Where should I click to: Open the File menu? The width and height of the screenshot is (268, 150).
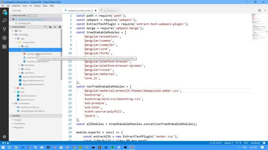coord(3,6)
